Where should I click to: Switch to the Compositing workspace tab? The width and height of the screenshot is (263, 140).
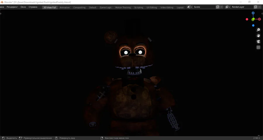tap(79, 7)
